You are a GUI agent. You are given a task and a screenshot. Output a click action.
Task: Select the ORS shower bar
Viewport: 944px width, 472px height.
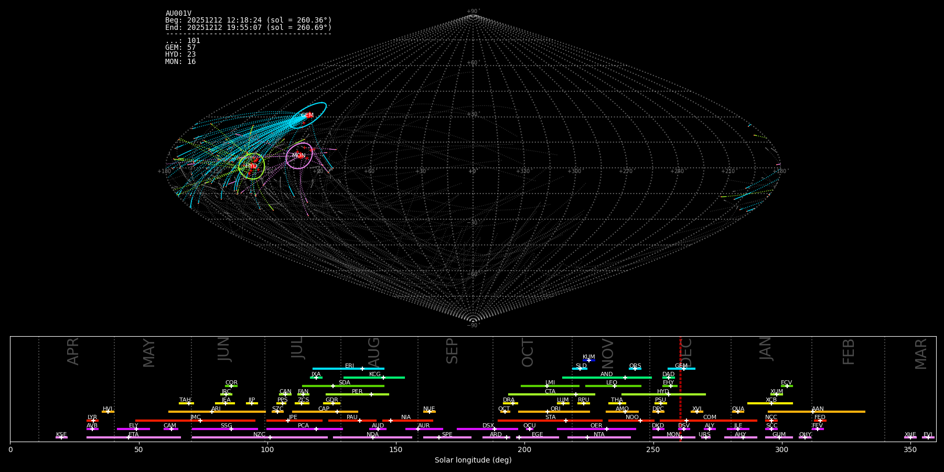pos(635,369)
